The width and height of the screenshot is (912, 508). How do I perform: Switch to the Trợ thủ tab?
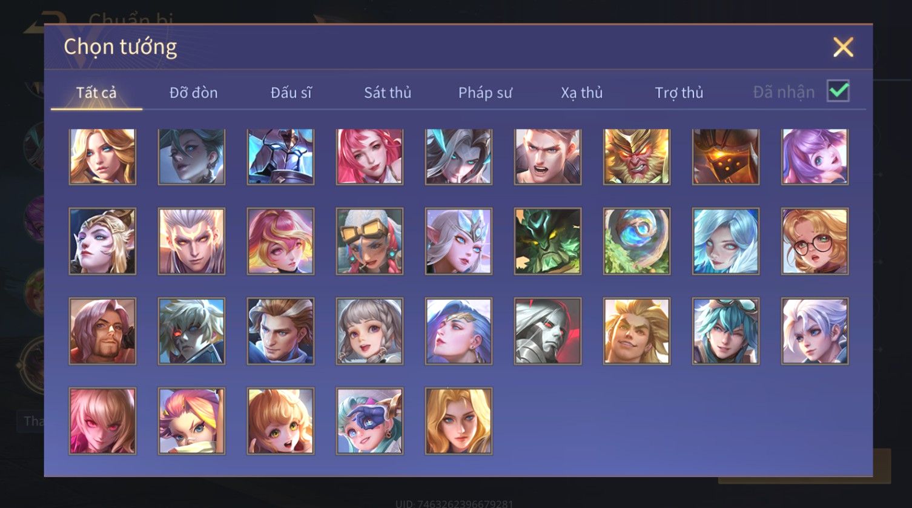click(x=679, y=93)
